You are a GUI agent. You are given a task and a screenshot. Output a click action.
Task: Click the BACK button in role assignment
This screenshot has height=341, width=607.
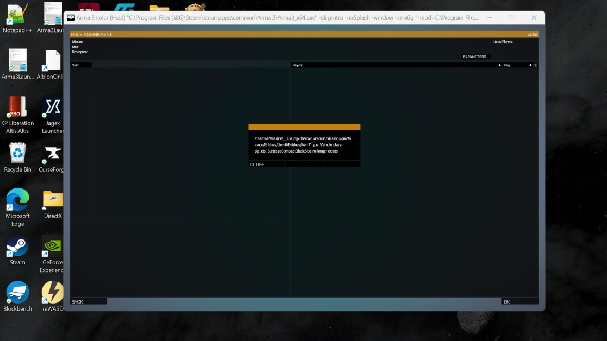[x=88, y=301]
